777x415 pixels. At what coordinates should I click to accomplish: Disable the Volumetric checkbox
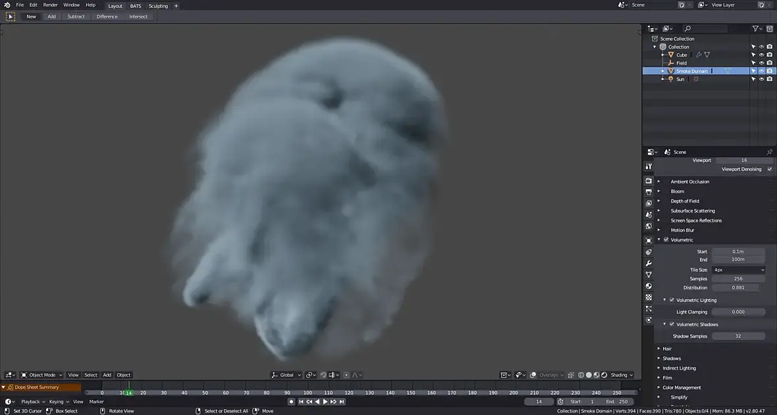click(x=666, y=239)
